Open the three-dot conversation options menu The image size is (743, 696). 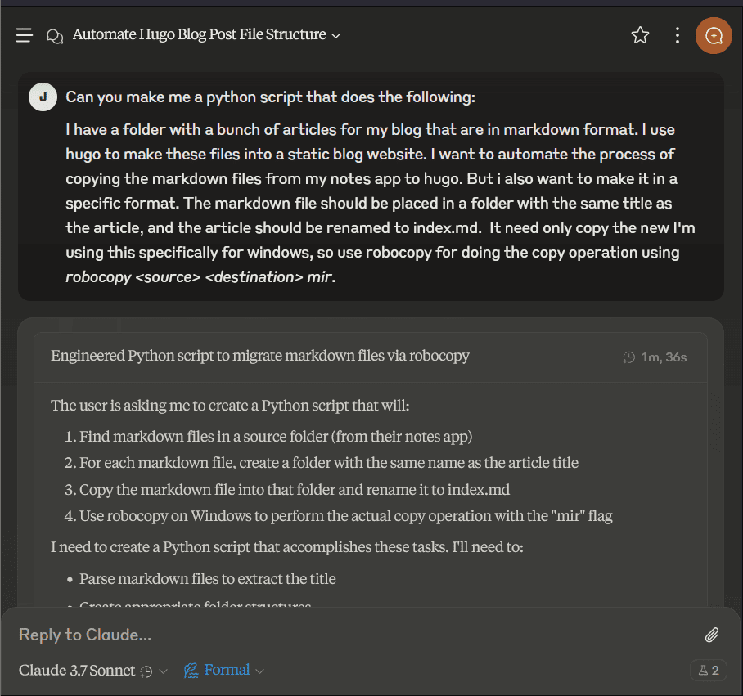pyautogui.click(x=677, y=35)
